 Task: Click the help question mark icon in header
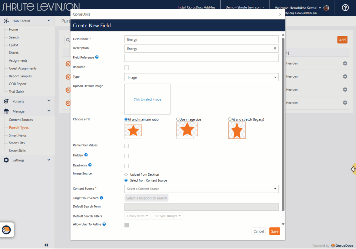coord(345,8)
